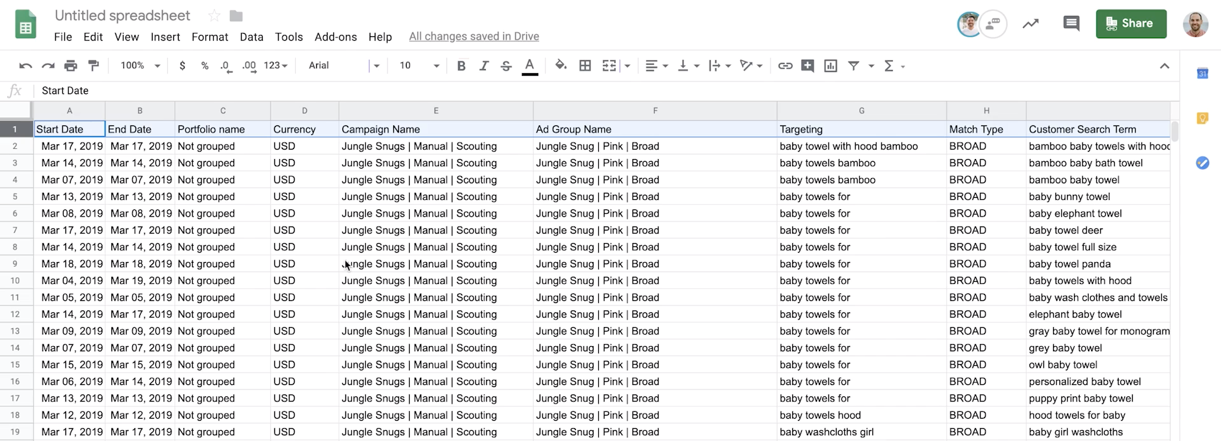Insert chart from toolbar
Screen dimensions: 1221x441
[830, 66]
